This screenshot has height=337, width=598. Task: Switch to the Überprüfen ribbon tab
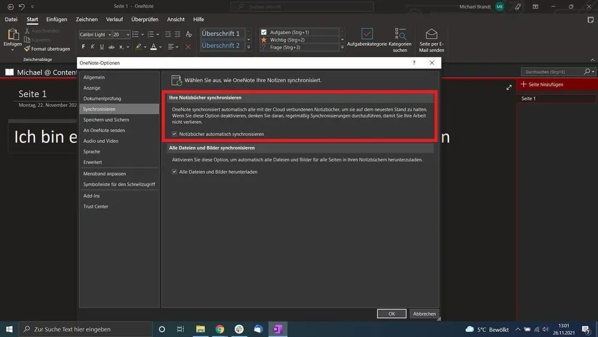(x=145, y=20)
